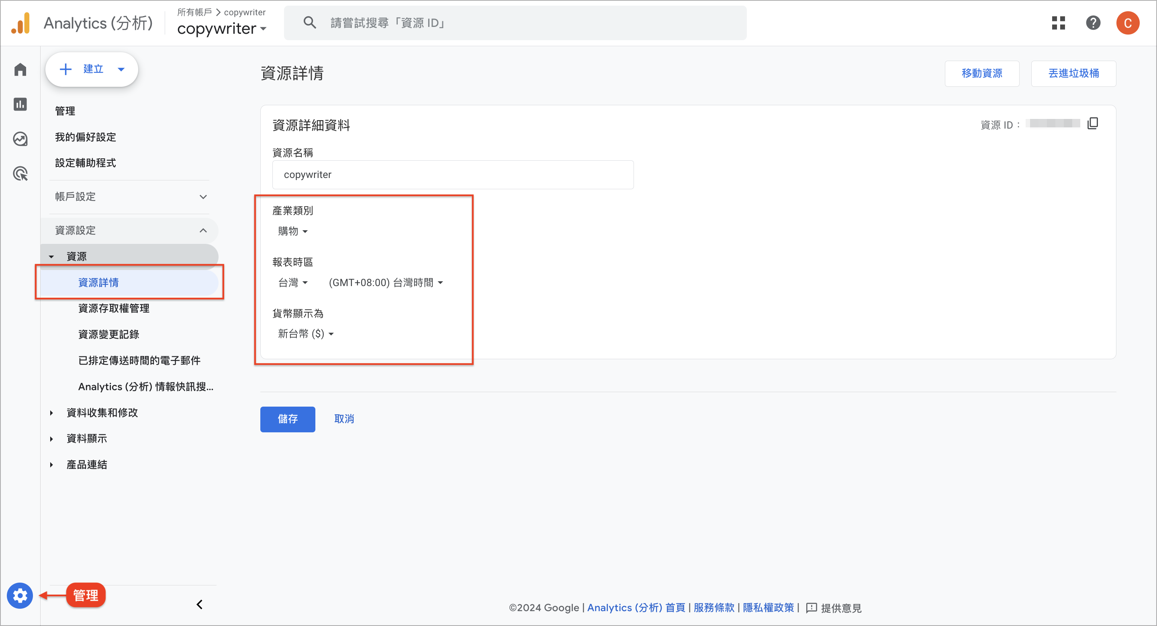1157x626 pixels.
Task: Click the 取消 cancel button
Action: point(344,419)
